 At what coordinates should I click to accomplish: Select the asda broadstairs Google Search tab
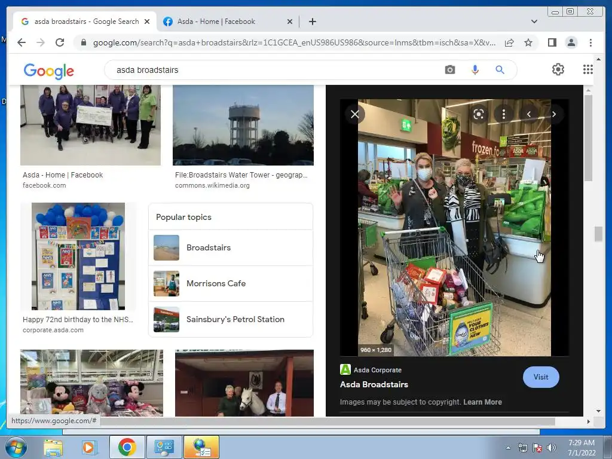[x=85, y=22]
